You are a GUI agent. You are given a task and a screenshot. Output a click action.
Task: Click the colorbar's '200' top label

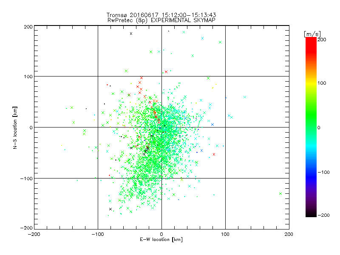point(322,40)
